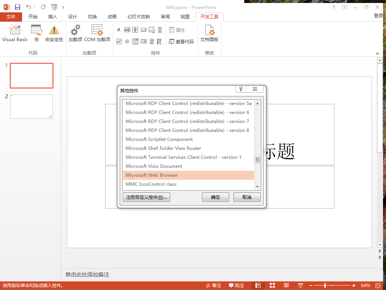Image resolution: width=386 pixels, height=290 pixels.
Task: Insert a Command Button control
Action: tap(144, 30)
